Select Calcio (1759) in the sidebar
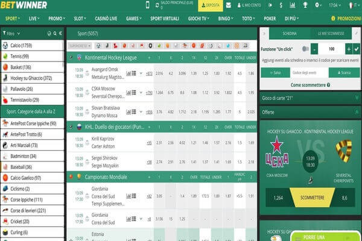362x241 pixels. click(33, 45)
